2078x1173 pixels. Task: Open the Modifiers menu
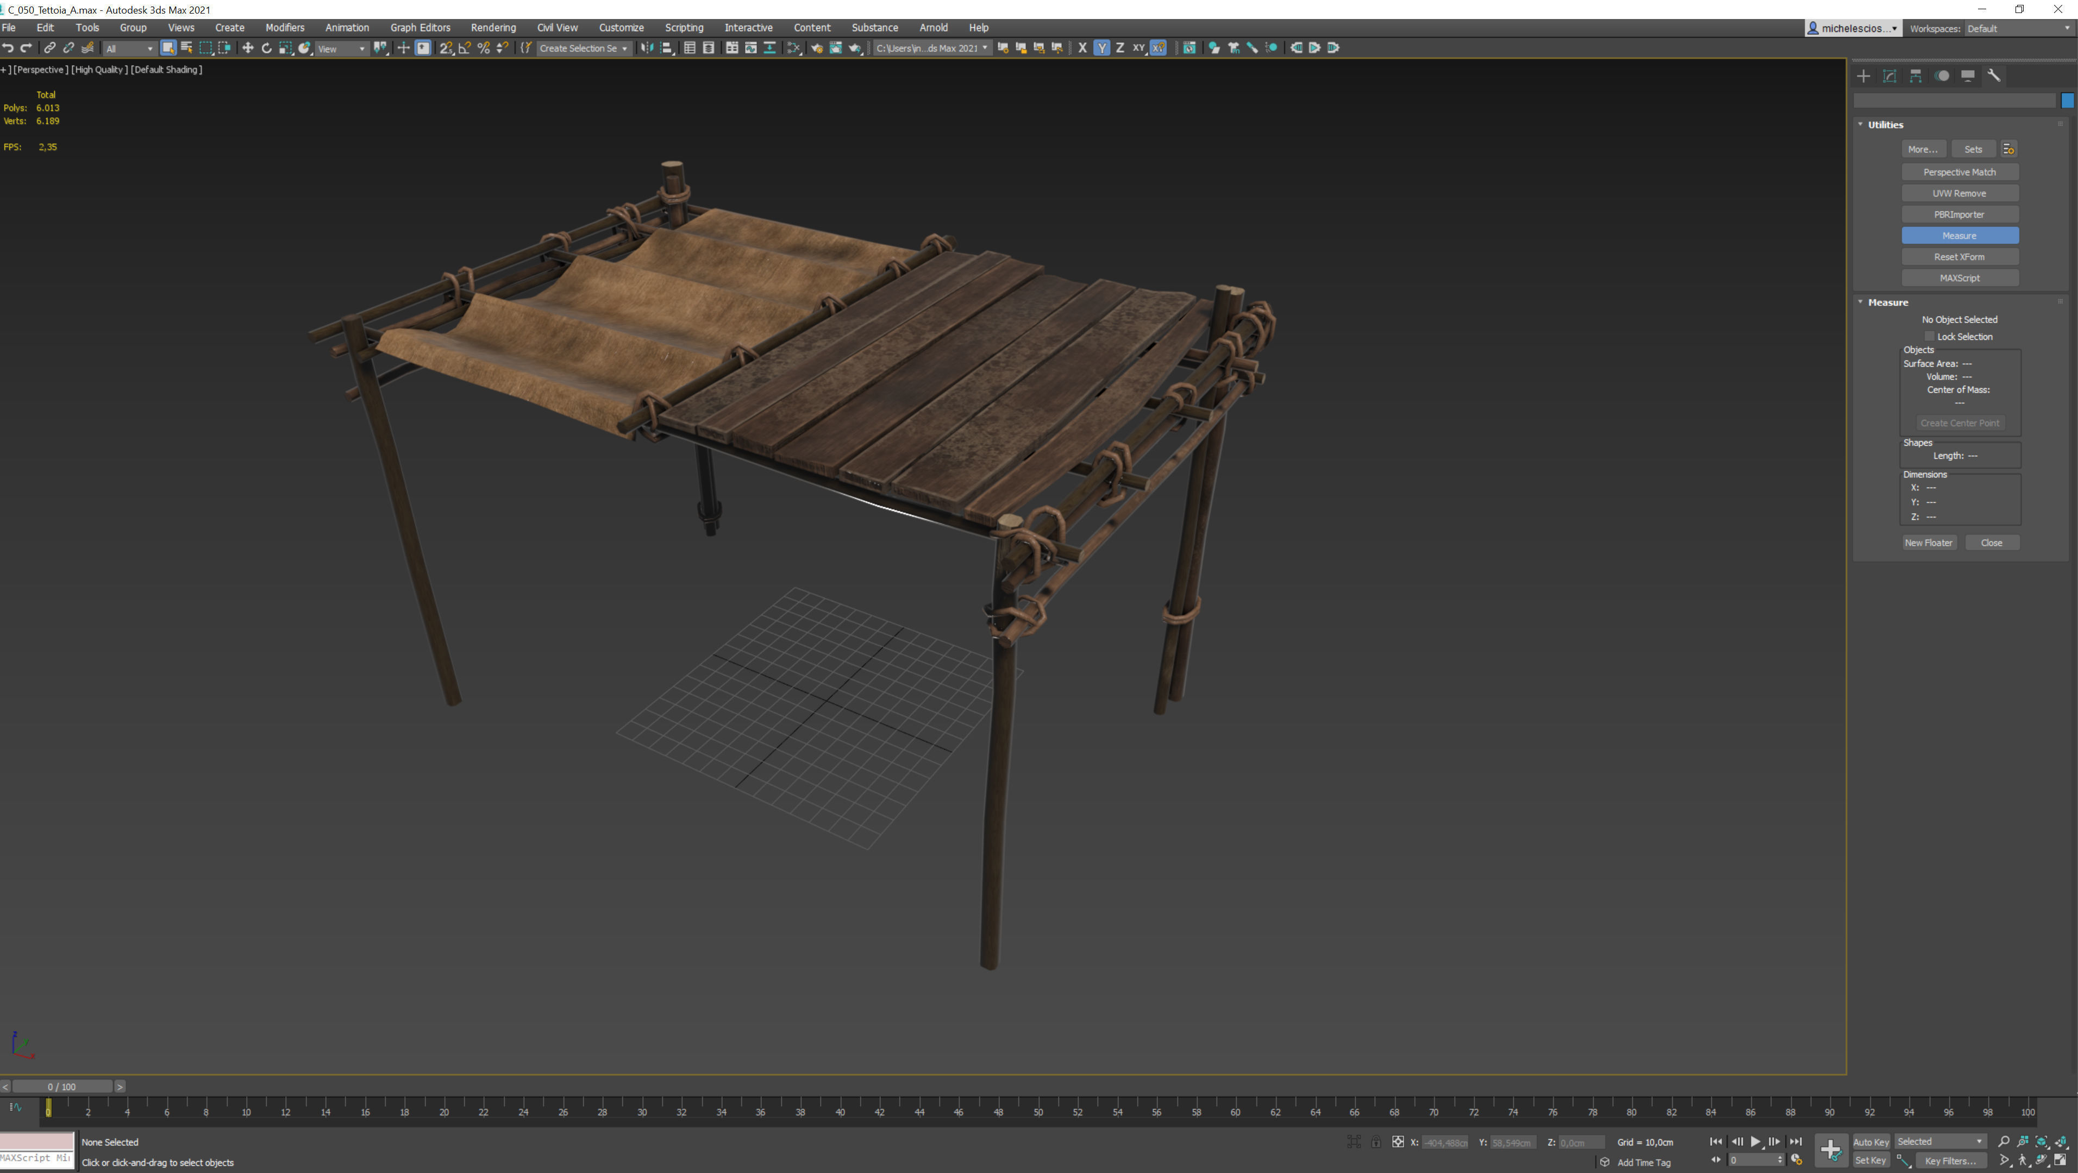(285, 27)
